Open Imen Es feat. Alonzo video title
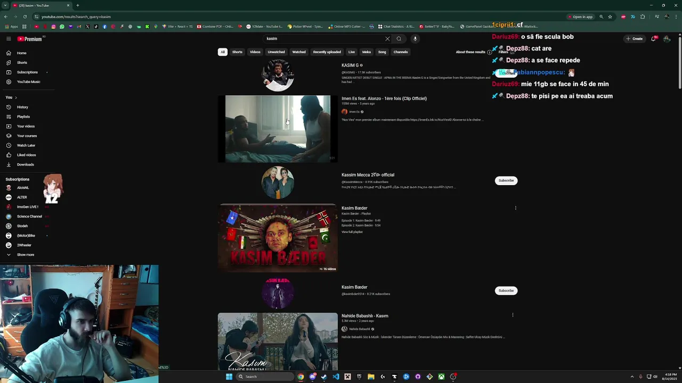 click(x=384, y=98)
